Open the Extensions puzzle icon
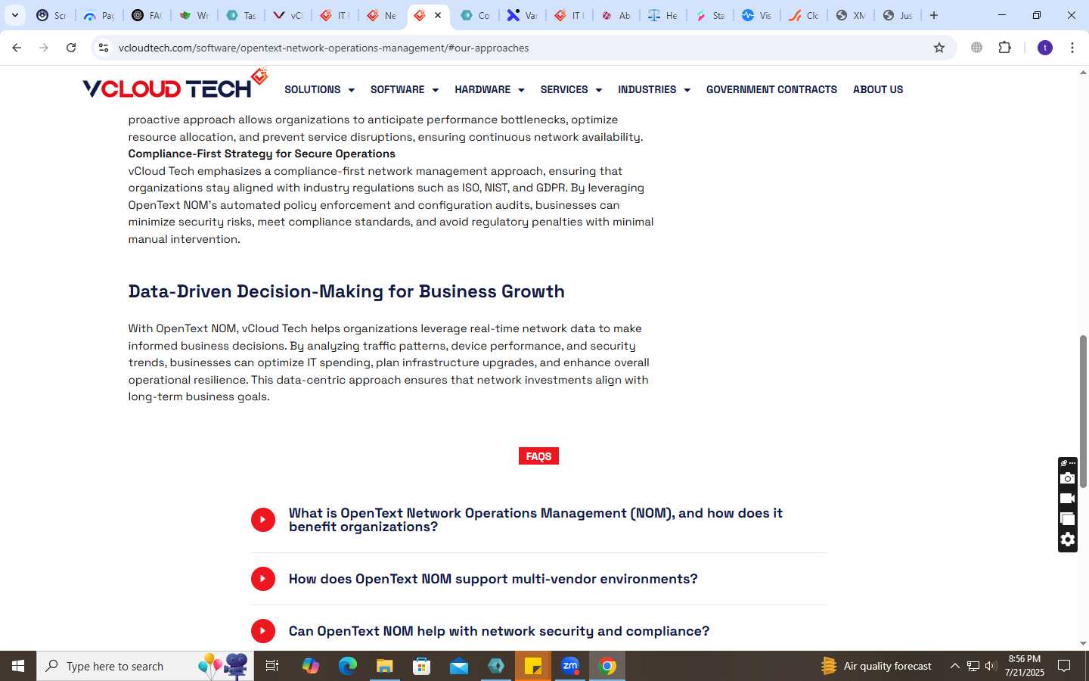Screen dimensions: 1089x681 [1004, 48]
